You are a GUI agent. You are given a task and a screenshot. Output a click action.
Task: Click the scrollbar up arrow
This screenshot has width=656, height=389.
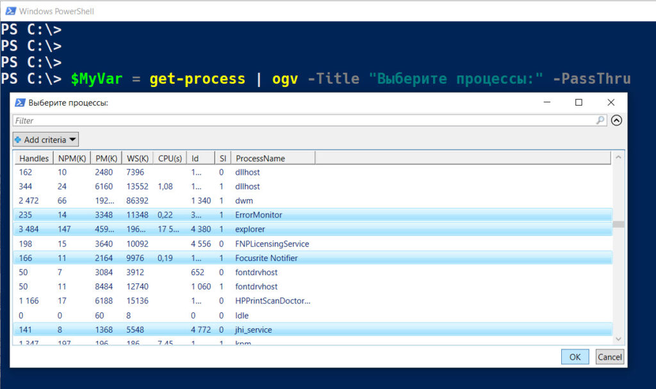pyautogui.click(x=618, y=157)
